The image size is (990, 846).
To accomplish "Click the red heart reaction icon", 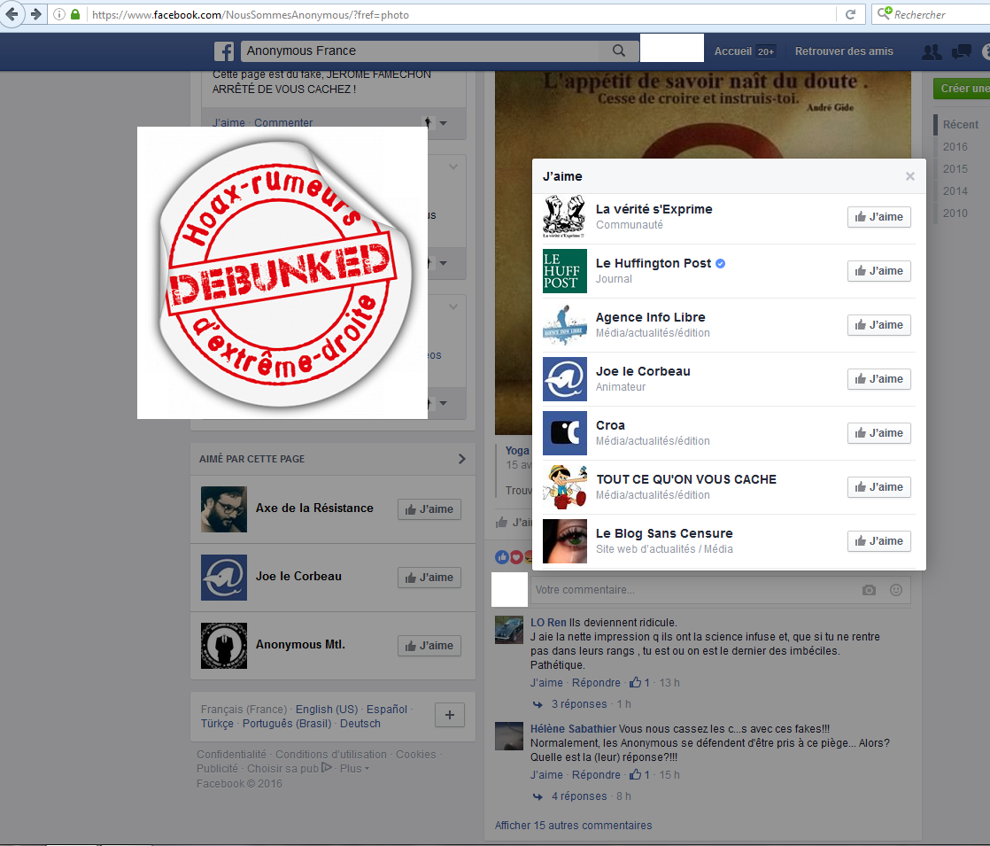I will point(516,556).
